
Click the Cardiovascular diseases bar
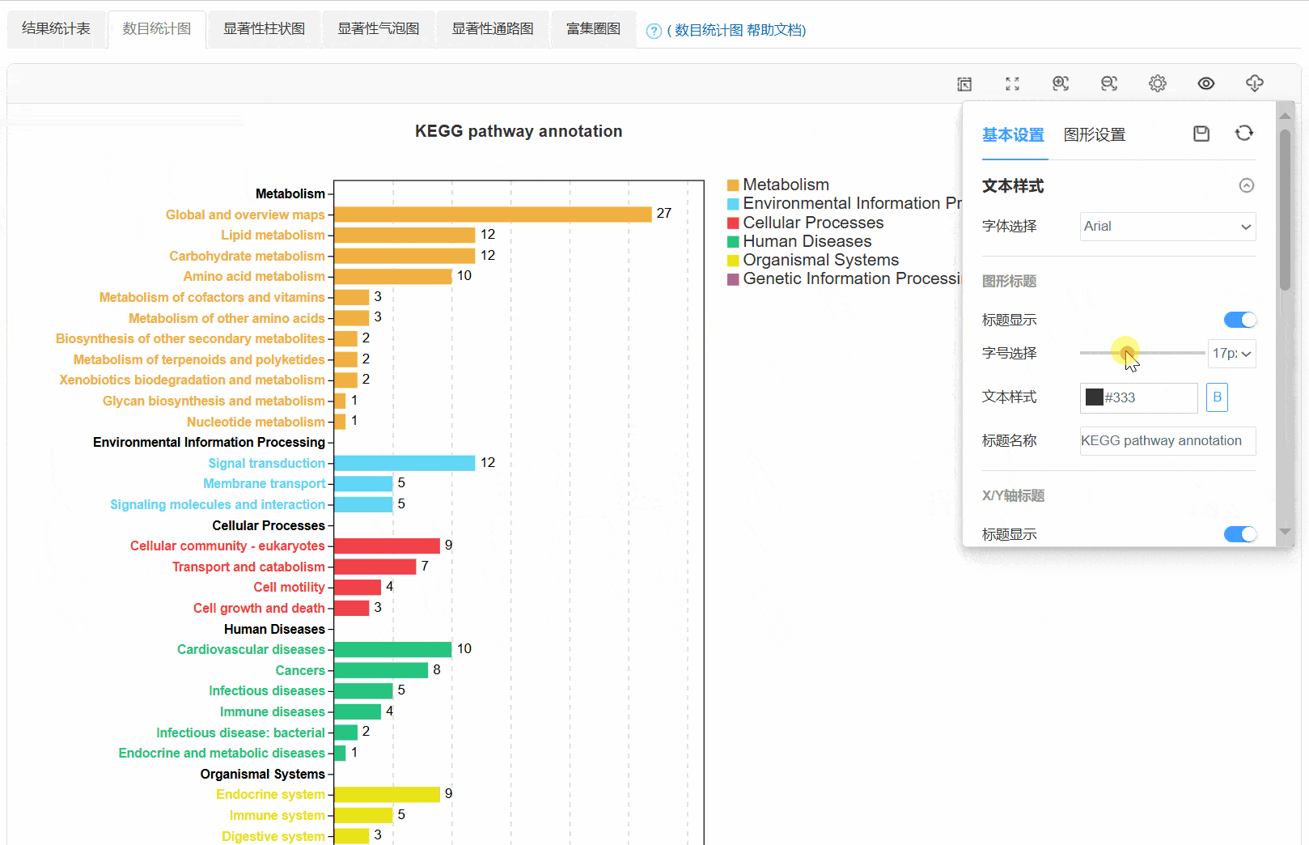pos(392,649)
